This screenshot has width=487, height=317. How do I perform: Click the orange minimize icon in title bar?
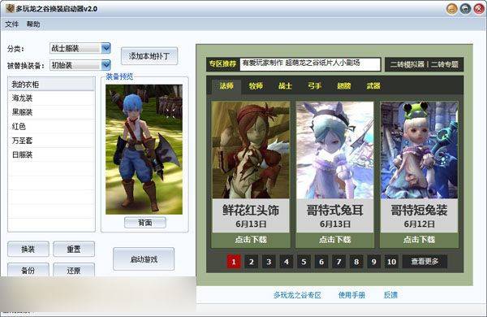pyautogui.click(x=452, y=9)
